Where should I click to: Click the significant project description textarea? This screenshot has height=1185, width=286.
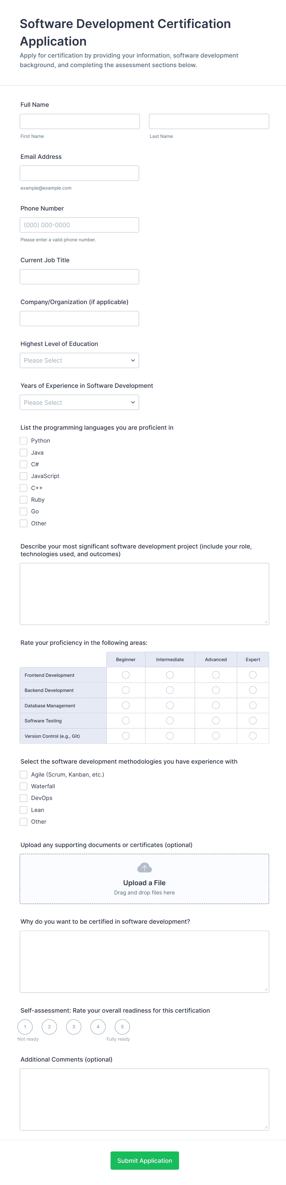pos(144,594)
